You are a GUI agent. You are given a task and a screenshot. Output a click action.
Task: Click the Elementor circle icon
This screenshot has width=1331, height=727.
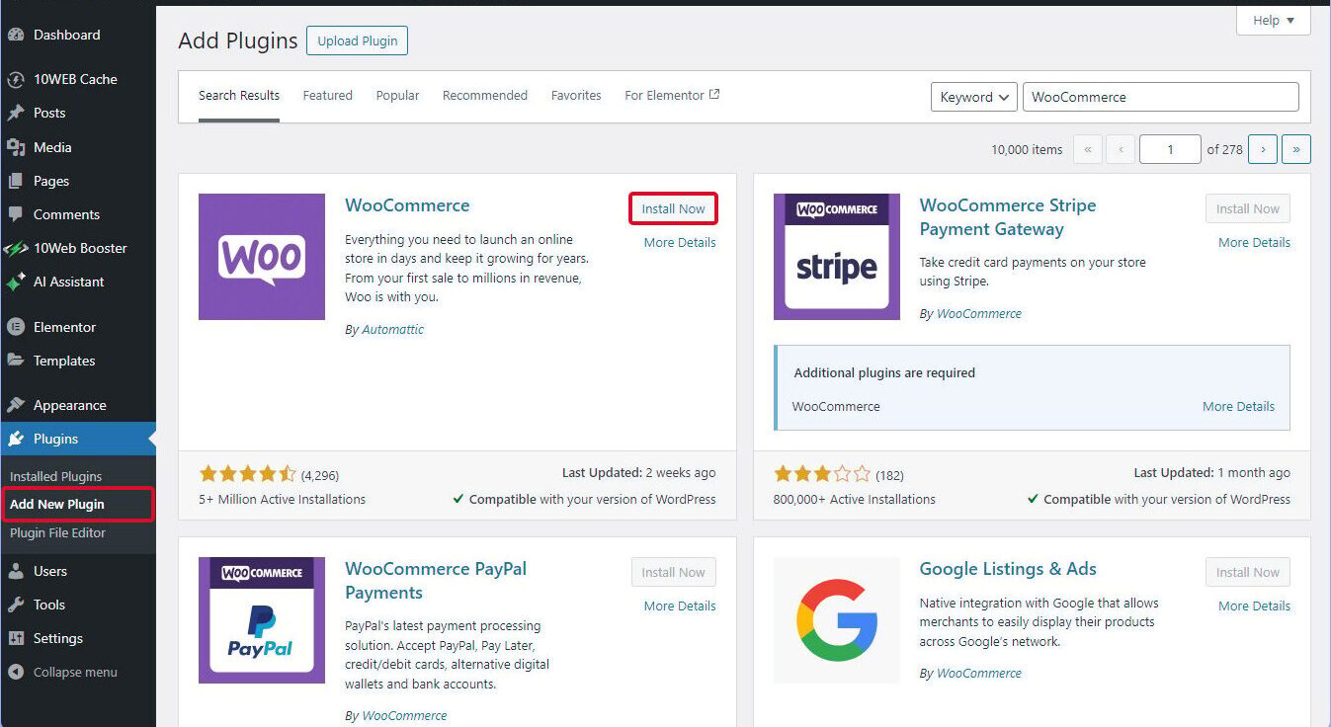coord(16,327)
